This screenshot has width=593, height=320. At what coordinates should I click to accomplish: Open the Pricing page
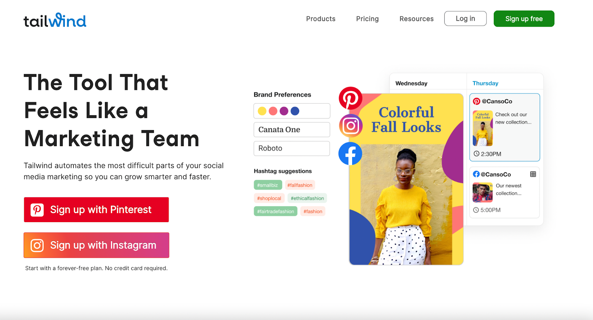click(x=367, y=19)
